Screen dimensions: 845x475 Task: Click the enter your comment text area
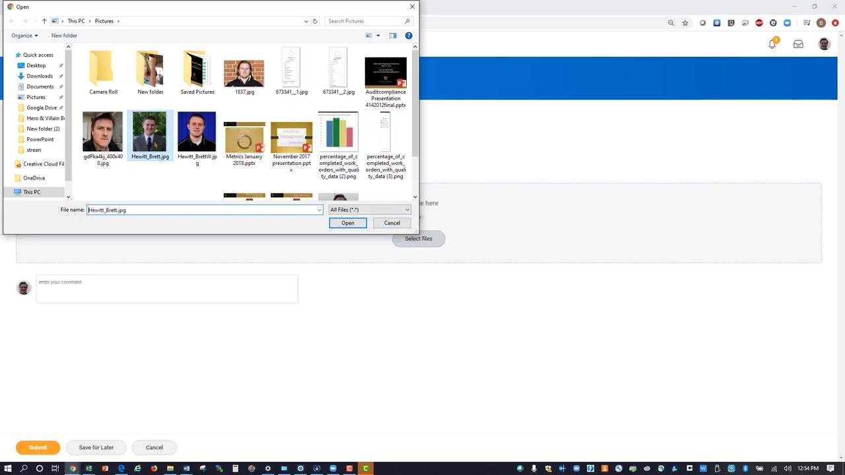167,289
